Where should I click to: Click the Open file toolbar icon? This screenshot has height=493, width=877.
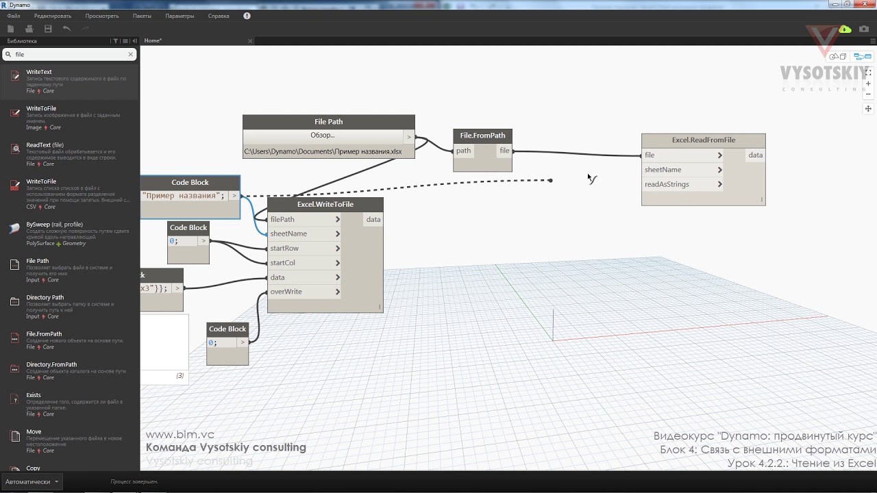coord(29,29)
